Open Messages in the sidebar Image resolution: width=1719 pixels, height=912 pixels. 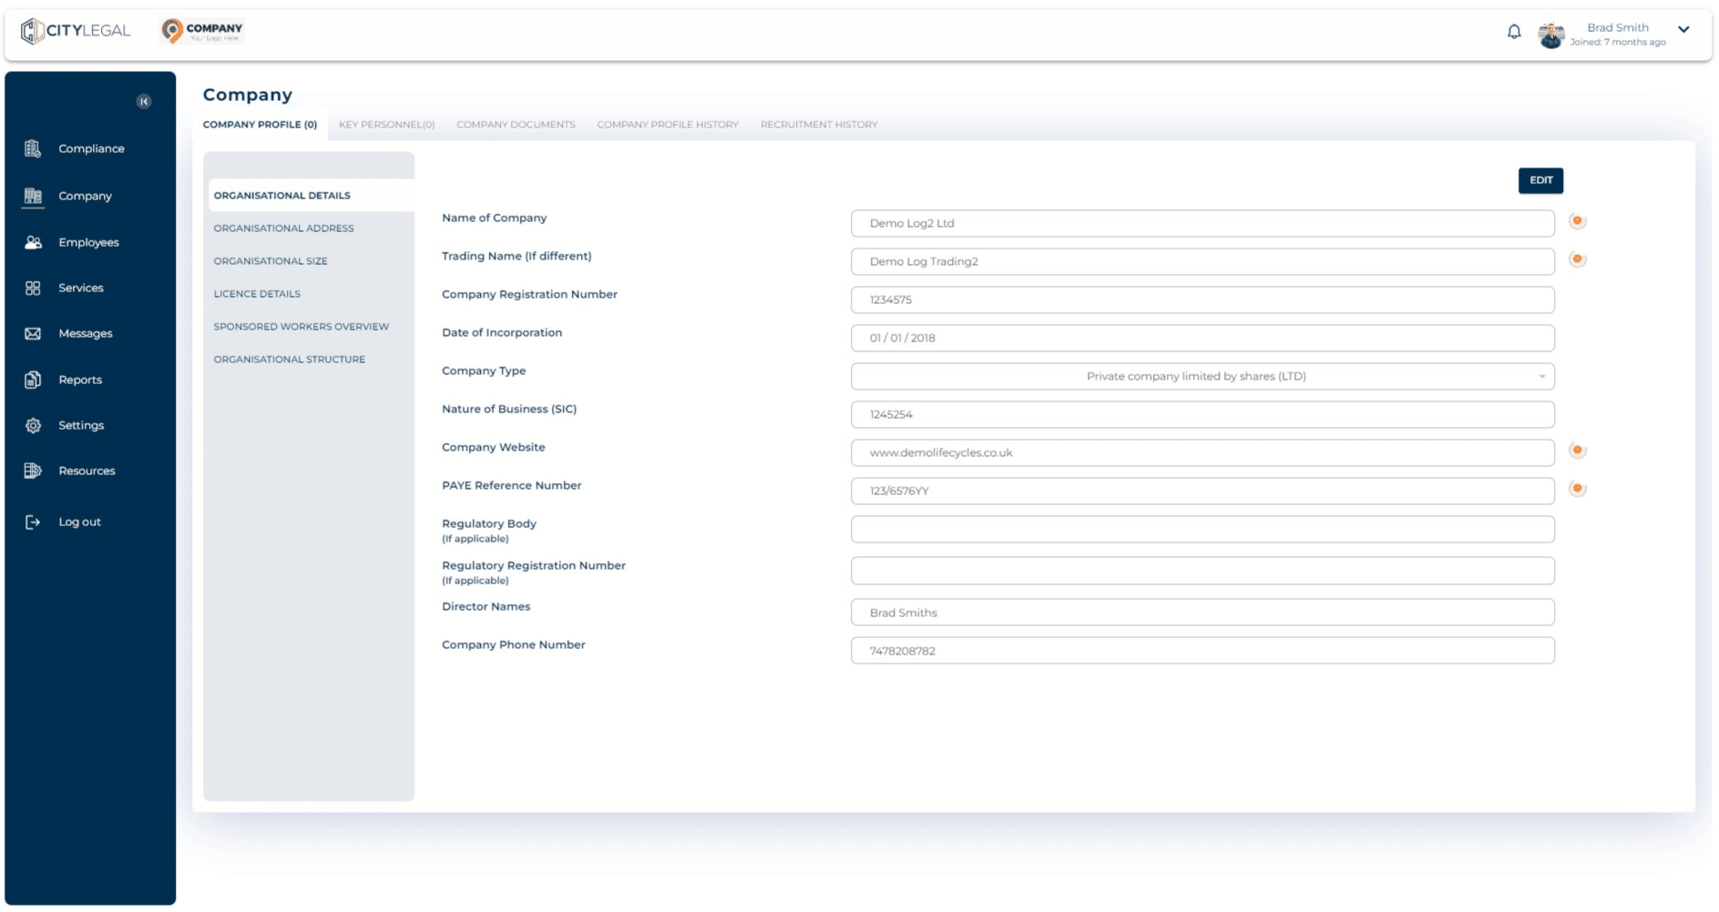tap(86, 333)
